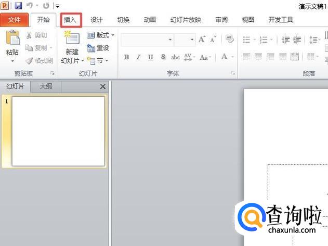The height and width of the screenshot is (246, 328).
Task: Click the decrease list level icon
Action: click(285, 40)
